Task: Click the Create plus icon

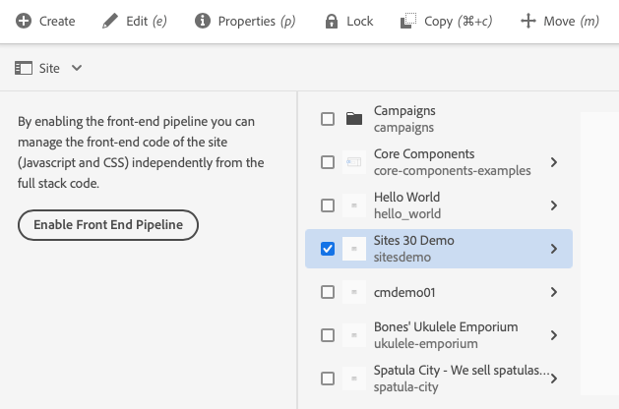Action: tap(24, 21)
